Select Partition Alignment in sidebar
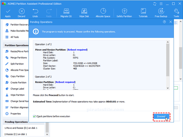Screen dimensions: 183x137 tap(17, 107)
